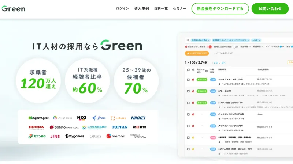Go to 導入事例 in the top navigation
Image resolution: width=293 pixels, height=164 pixels.
point(141,8)
